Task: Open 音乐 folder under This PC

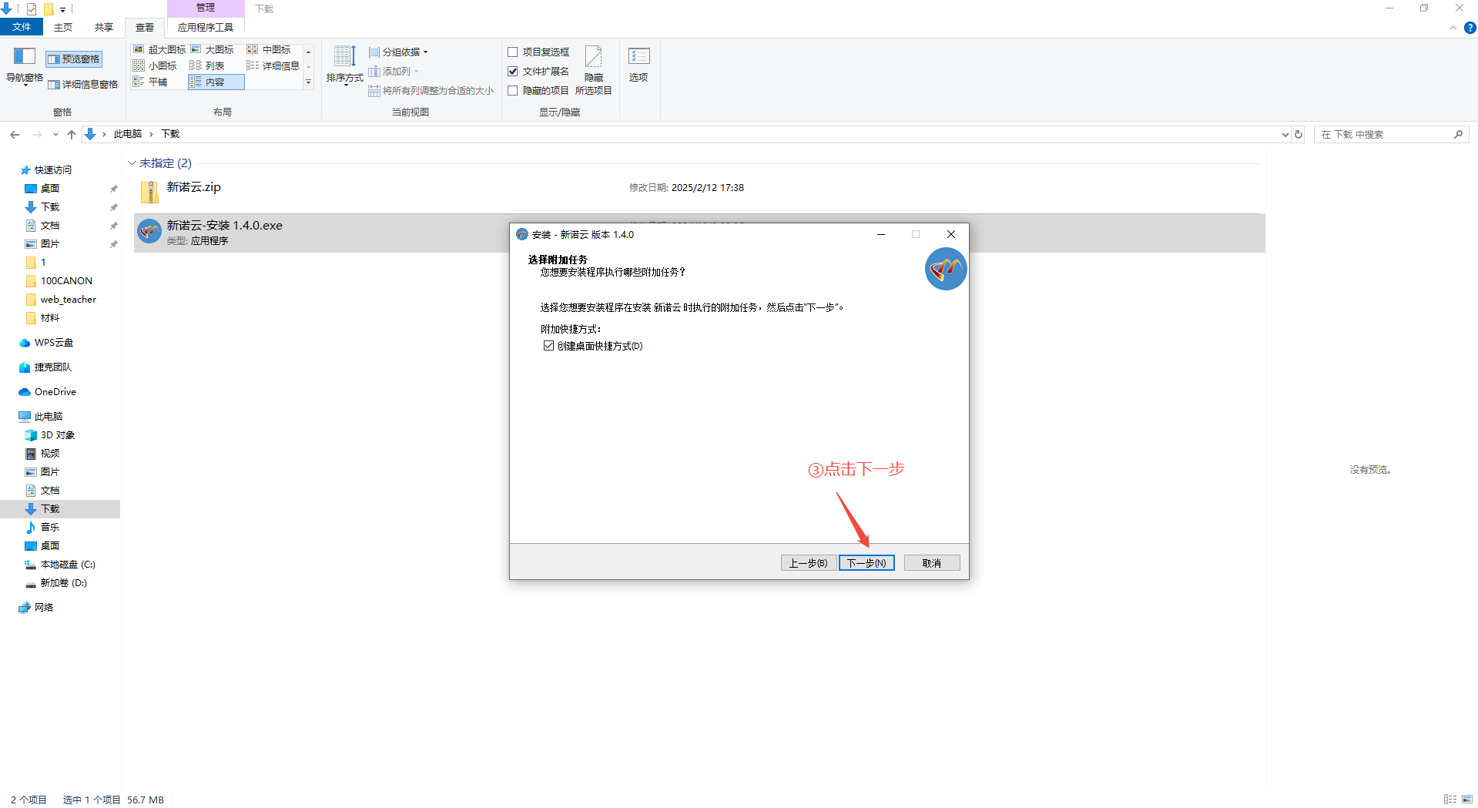Action: pos(50,528)
